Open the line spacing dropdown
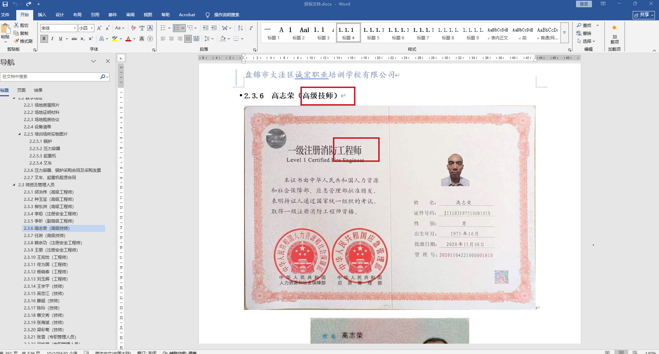Screen dimensions: 659x354 click(x=209, y=39)
